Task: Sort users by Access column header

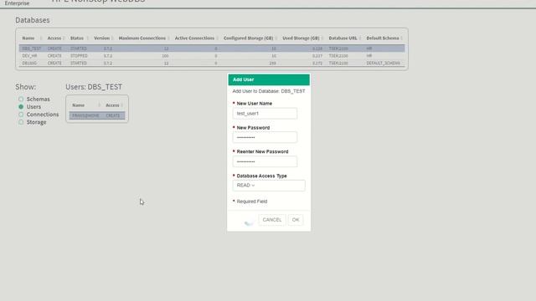Action: tap(112, 105)
